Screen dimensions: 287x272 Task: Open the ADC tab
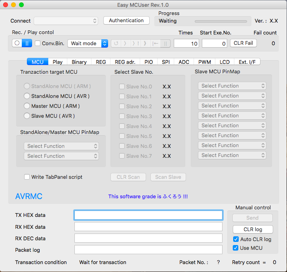(184, 62)
